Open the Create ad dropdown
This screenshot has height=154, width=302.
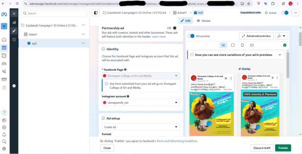click(x=141, y=127)
